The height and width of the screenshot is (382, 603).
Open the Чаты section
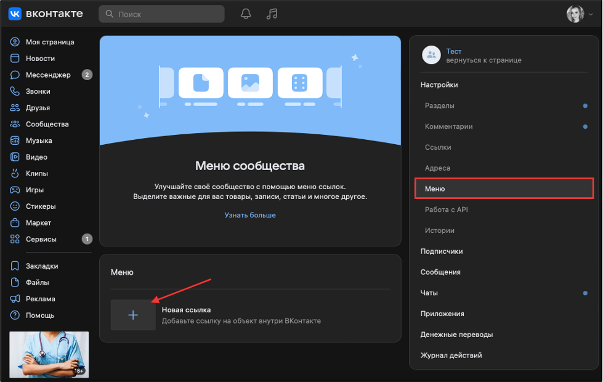click(x=429, y=293)
